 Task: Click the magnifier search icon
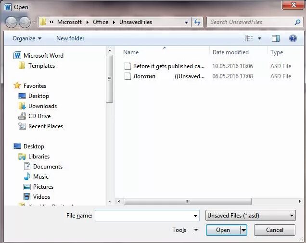(297, 22)
